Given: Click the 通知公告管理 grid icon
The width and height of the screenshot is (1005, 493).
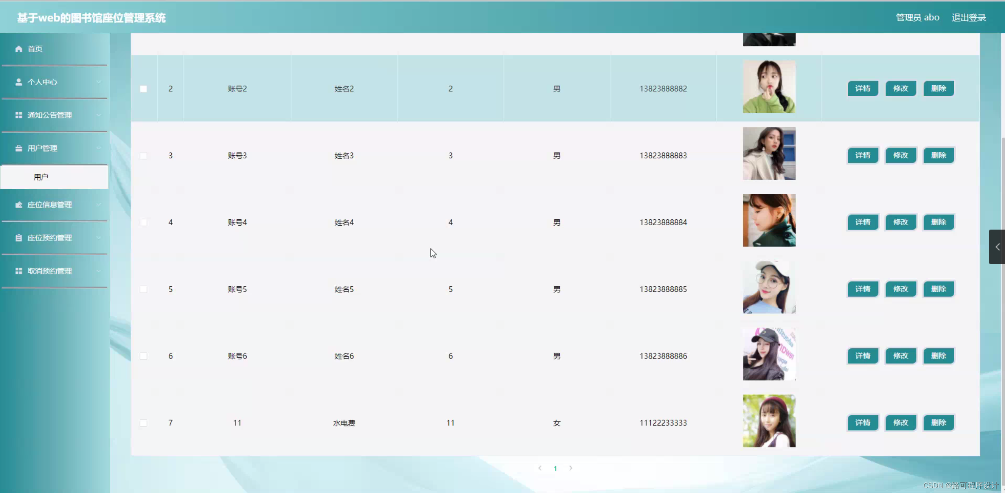Looking at the screenshot, I should [x=18, y=115].
